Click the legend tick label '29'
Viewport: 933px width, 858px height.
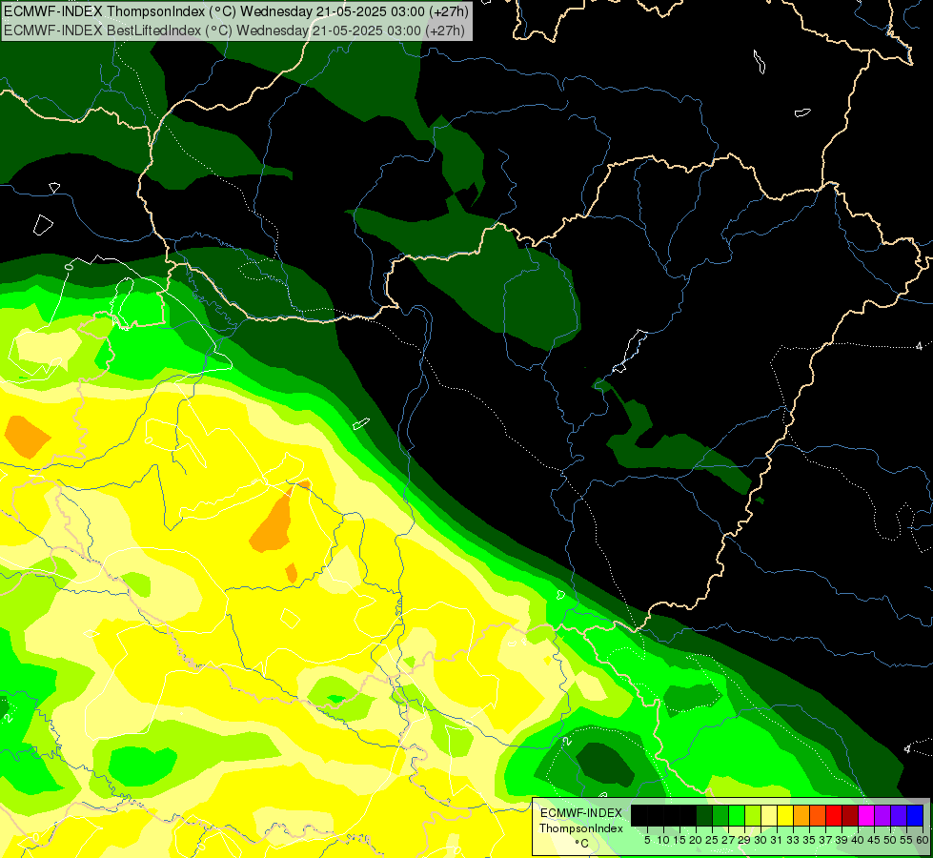click(745, 840)
